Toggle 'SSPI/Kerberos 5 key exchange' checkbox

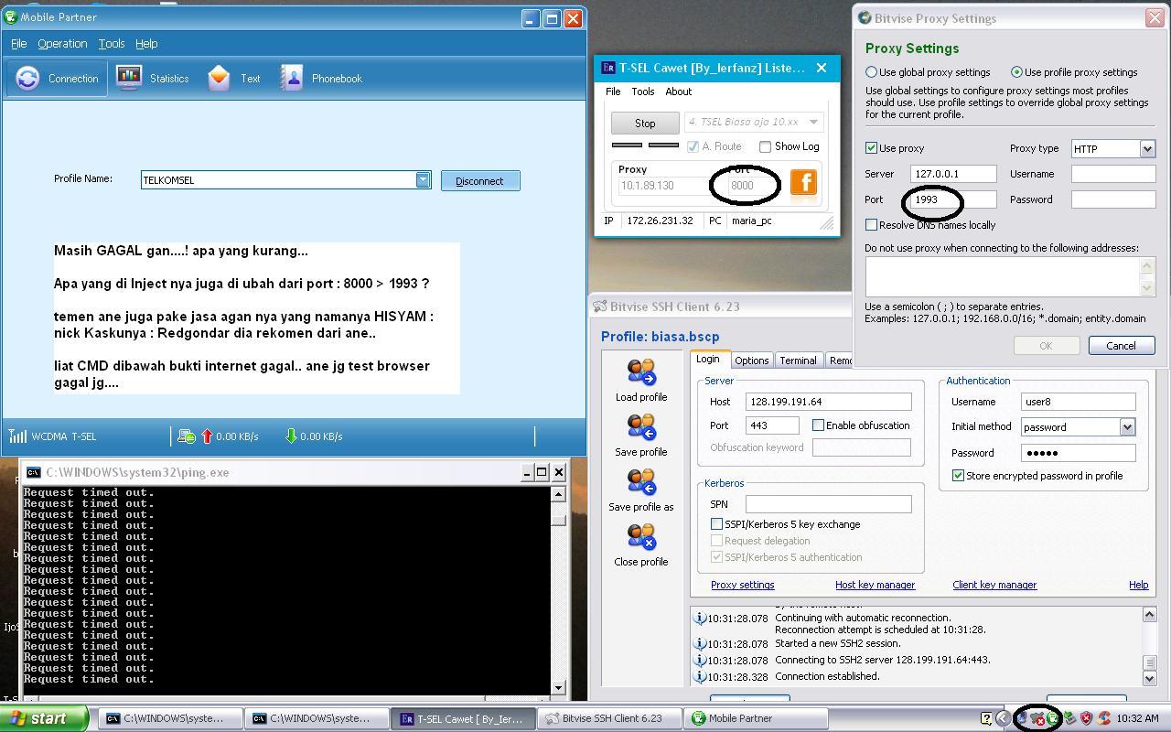tap(716, 524)
